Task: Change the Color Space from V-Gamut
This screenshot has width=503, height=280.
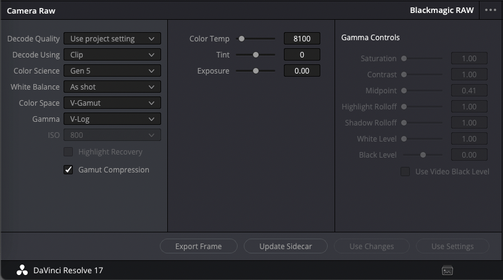Action: pyautogui.click(x=112, y=103)
